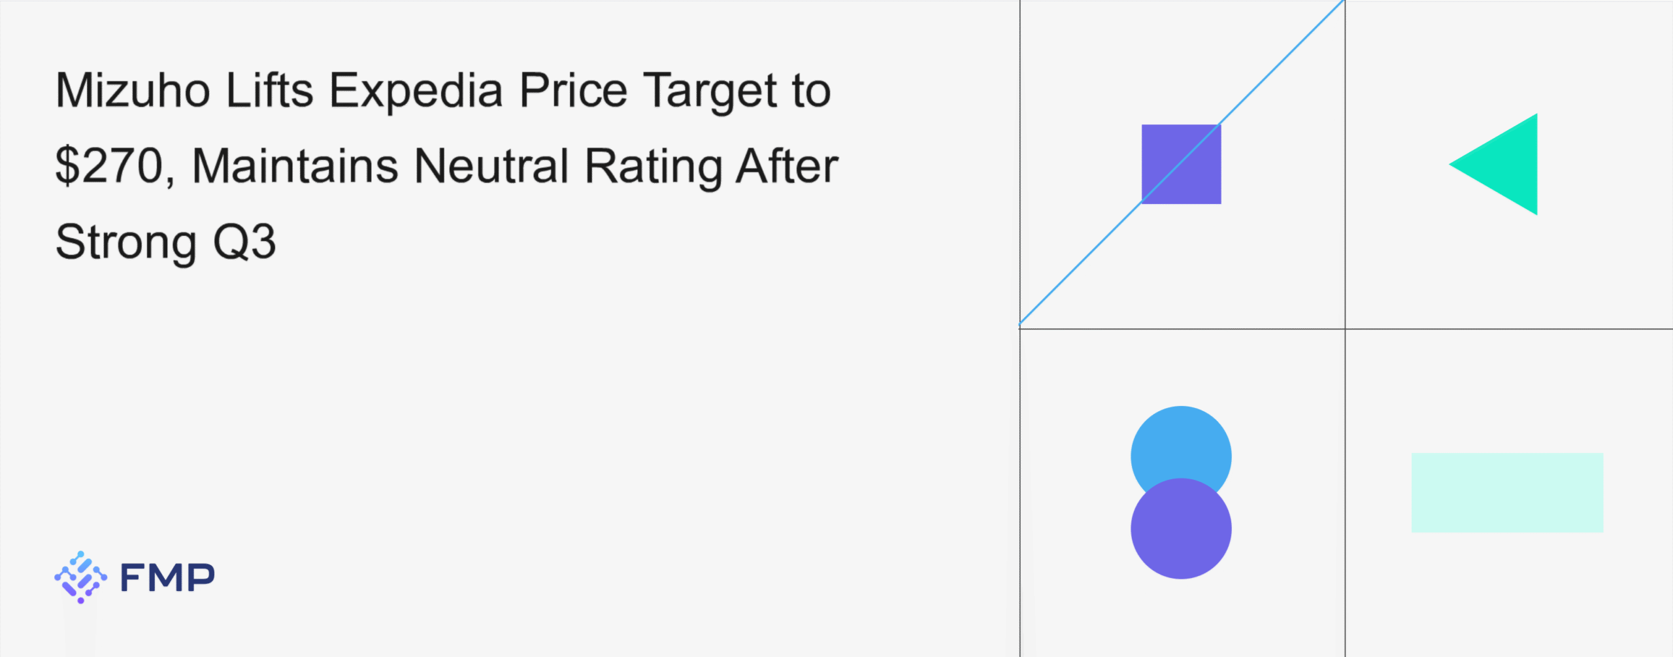Image resolution: width=1673 pixels, height=657 pixels.
Task: Click the word Maintains in headline
Action: [295, 166]
